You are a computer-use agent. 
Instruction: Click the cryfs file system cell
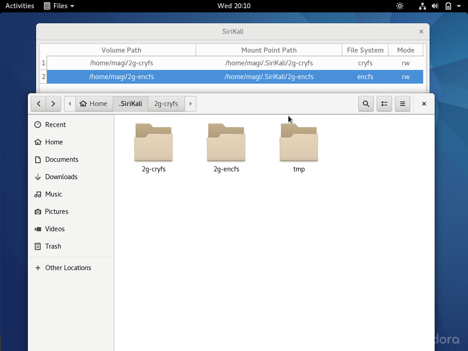point(365,63)
